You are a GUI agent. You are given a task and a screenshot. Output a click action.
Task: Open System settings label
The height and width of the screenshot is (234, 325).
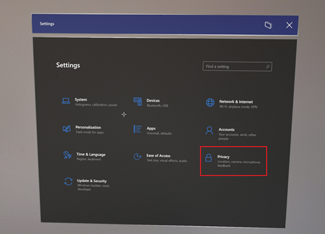point(81,100)
